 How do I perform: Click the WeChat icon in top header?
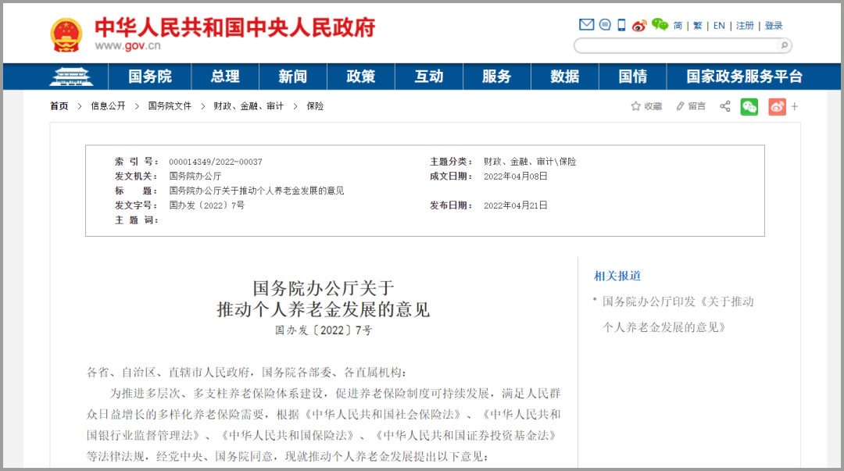(x=660, y=25)
